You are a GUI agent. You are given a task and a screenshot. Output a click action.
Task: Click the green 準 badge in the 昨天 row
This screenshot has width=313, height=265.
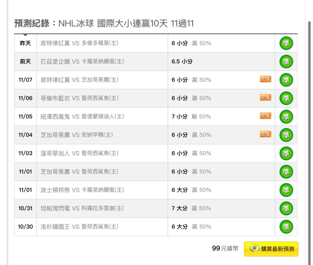coord(286,43)
